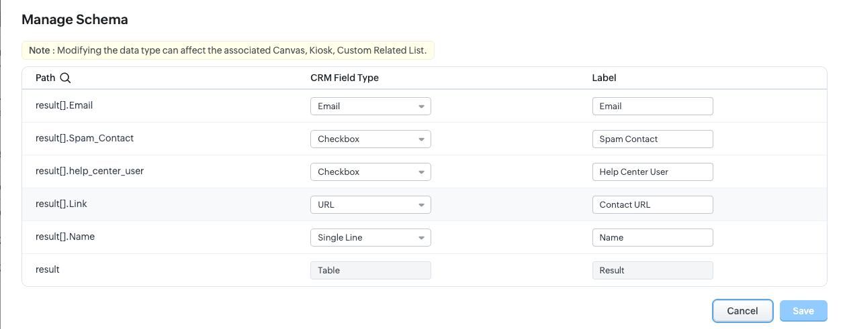Focus the Help Center User label field

pyautogui.click(x=652, y=172)
